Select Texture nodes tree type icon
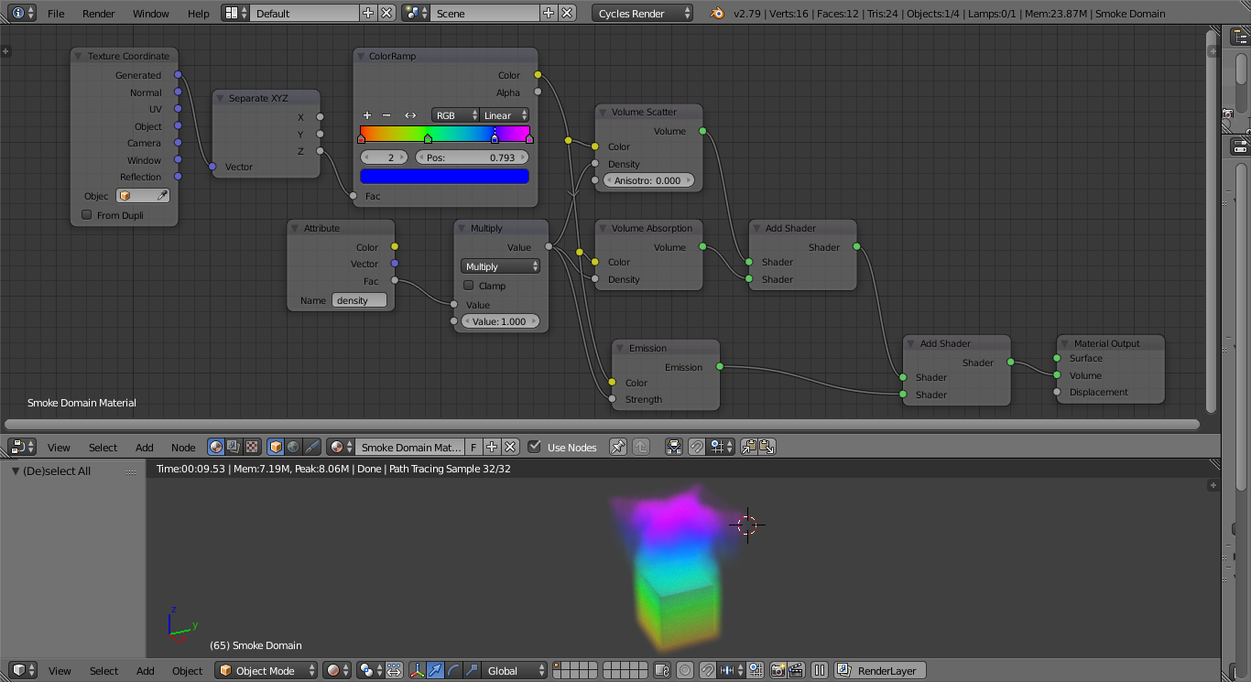 point(252,447)
